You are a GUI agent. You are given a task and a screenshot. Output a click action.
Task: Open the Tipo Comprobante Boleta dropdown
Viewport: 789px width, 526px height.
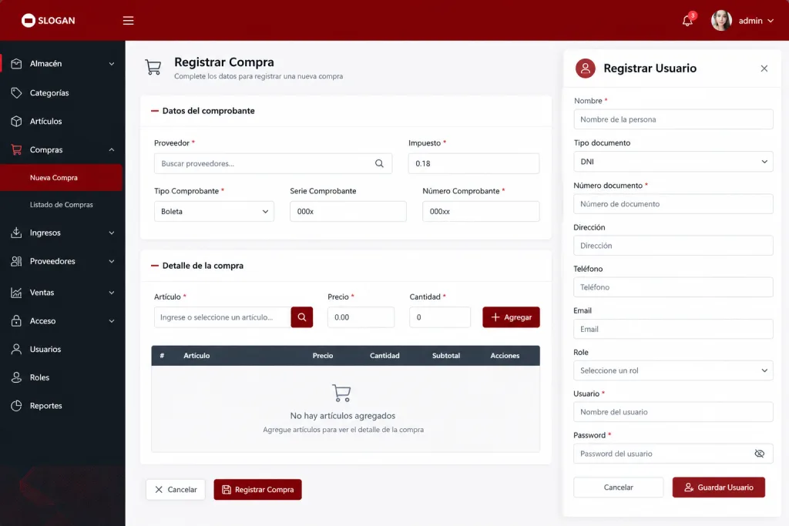pos(214,211)
